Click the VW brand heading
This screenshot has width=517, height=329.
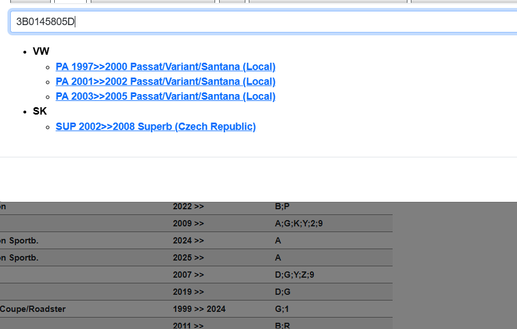pyautogui.click(x=41, y=51)
